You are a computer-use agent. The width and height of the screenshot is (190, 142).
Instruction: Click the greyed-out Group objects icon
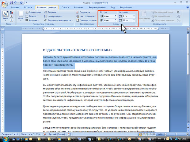(178, 16)
